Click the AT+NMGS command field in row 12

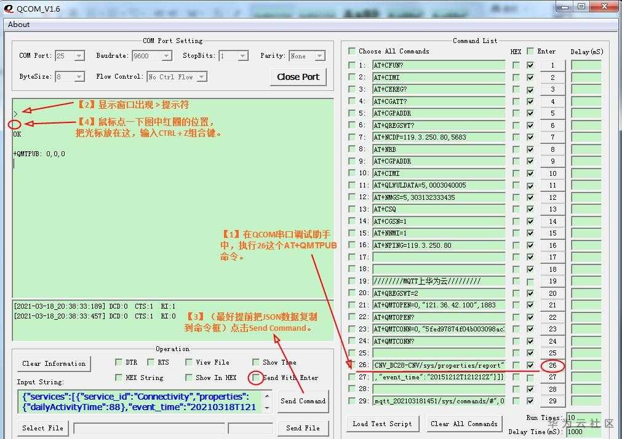tap(439, 197)
